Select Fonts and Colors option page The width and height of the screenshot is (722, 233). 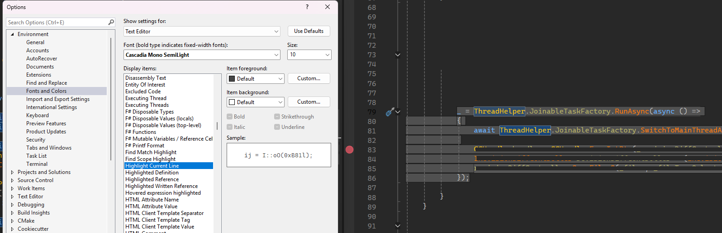click(x=46, y=91)
